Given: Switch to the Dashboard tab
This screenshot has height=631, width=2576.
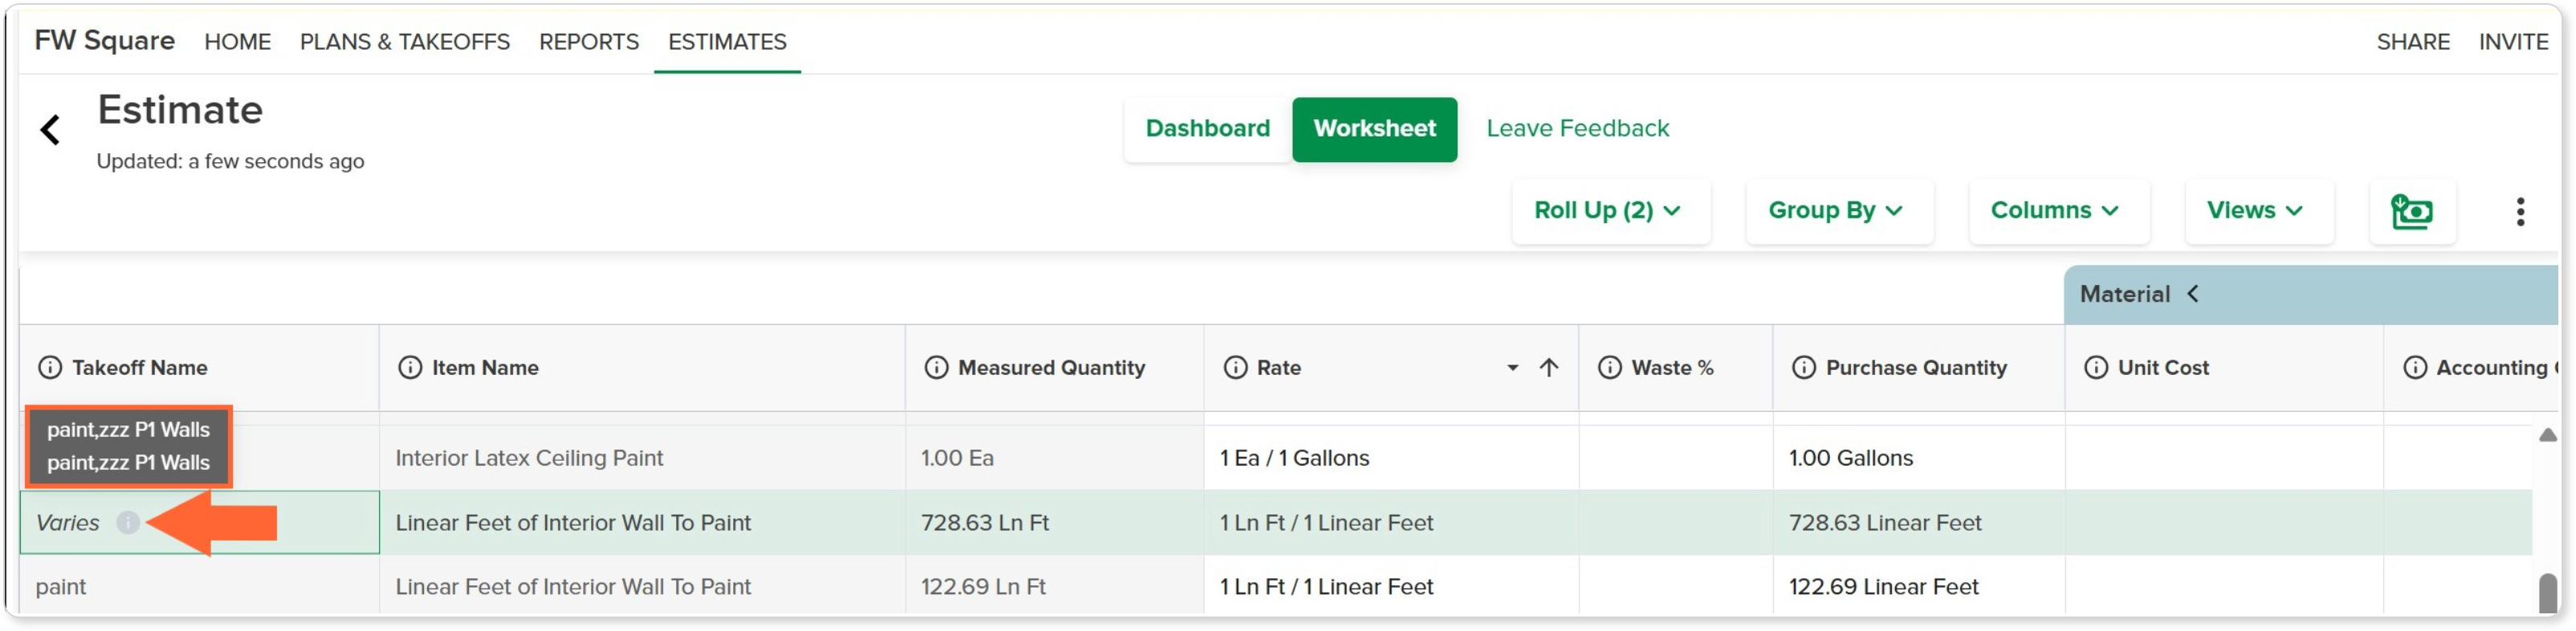Looking at the screenshot, I should point(1208,129).
